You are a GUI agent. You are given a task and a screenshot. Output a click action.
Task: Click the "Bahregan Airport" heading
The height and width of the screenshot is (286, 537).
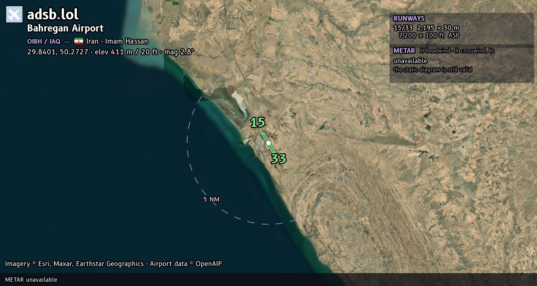[x=66, y=28]
